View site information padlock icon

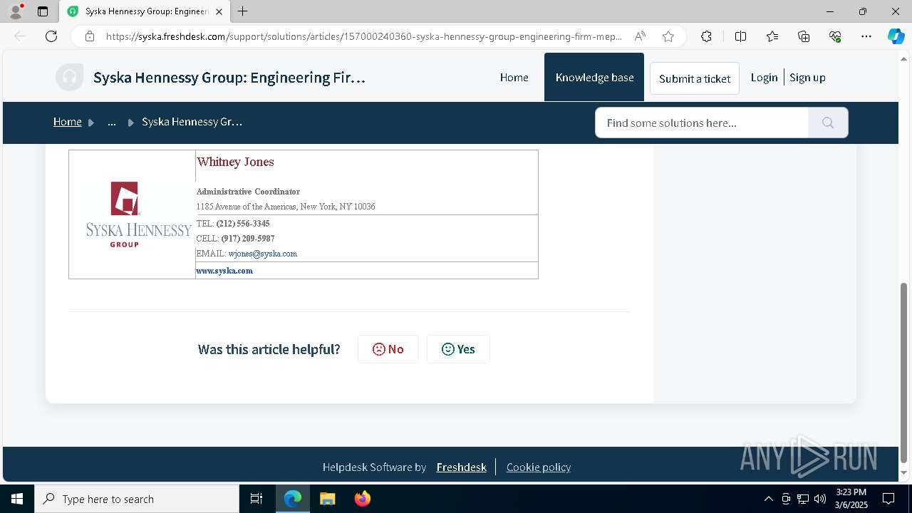coord(90,36)
